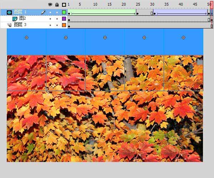Select second blue rectangle's registration point
The width and height of the screenshot is (214, 178).
[66, 38]
